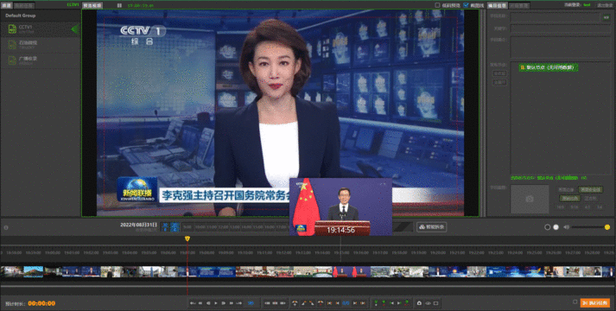This screenshot has width=616, height=311.
Task: Click the orange execute task button
Action: point(595,303)
